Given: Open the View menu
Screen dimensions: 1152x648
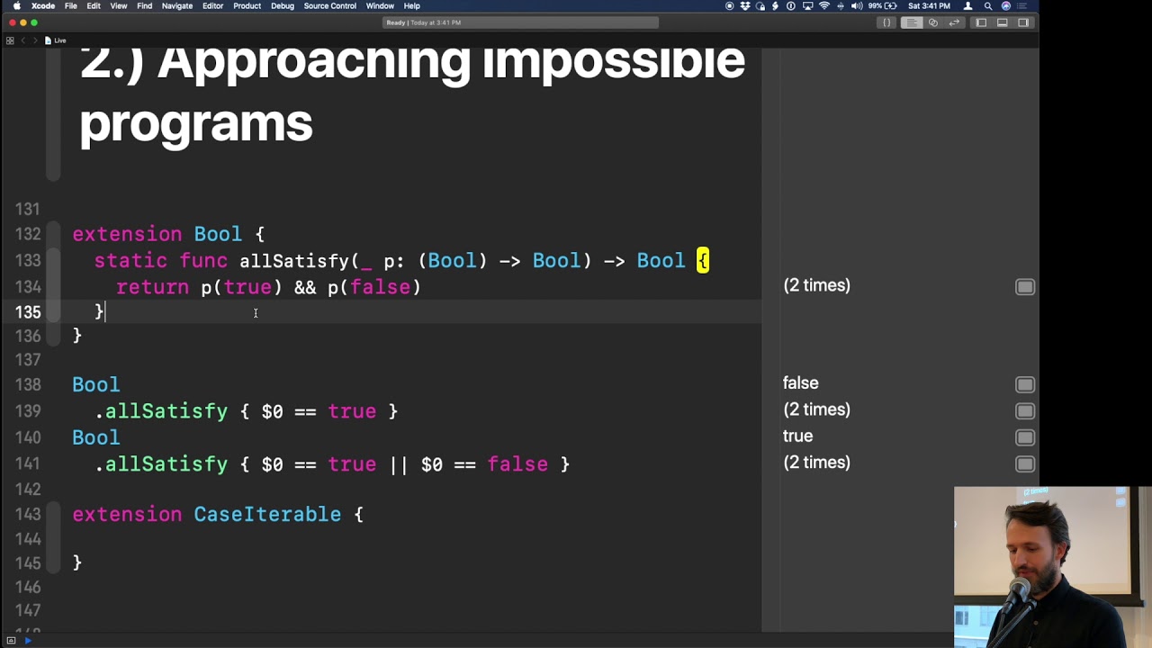Looking at the screenshot, I should point(118,5).
